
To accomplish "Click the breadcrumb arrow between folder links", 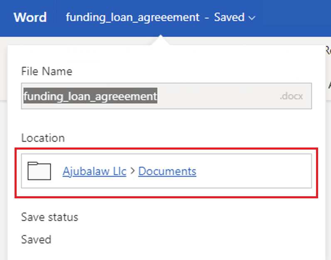I will [x=132, y=171].
